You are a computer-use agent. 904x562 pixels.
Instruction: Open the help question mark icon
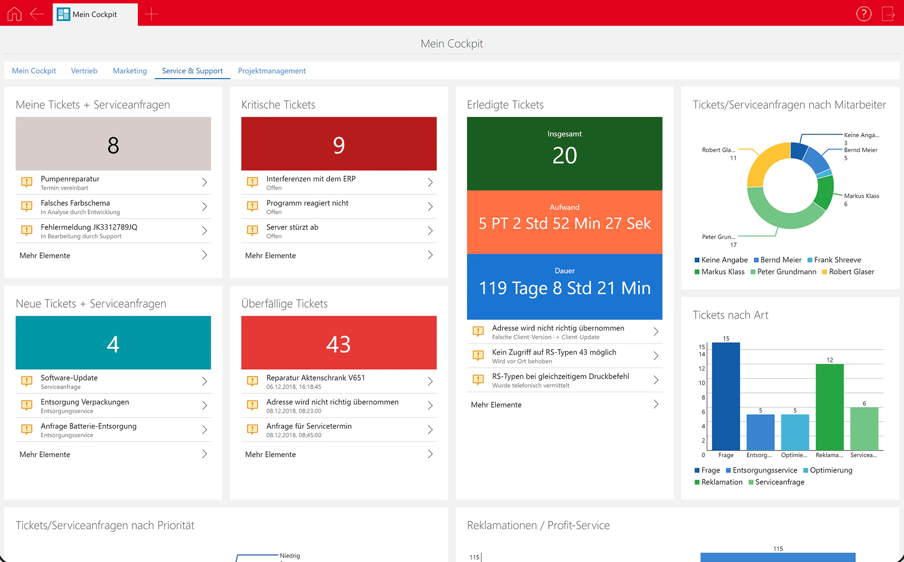point(864,14)
